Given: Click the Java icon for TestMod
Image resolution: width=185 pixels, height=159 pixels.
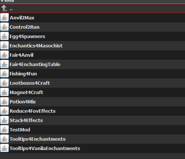Looking at the screenshot, I should click(x=4, y=130).
